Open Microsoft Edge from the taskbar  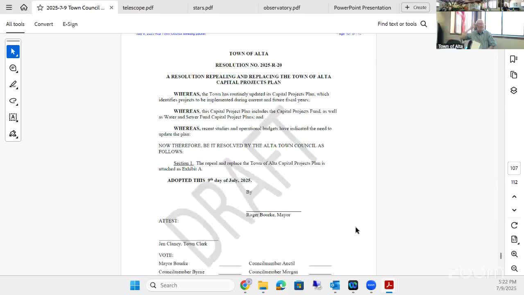click(281, 285)
